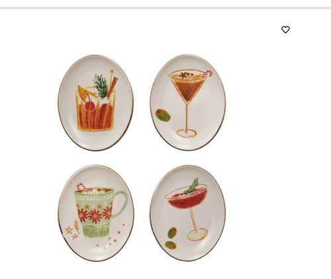Click the rosemary sprig on the red cocktail

pos(193,187)
